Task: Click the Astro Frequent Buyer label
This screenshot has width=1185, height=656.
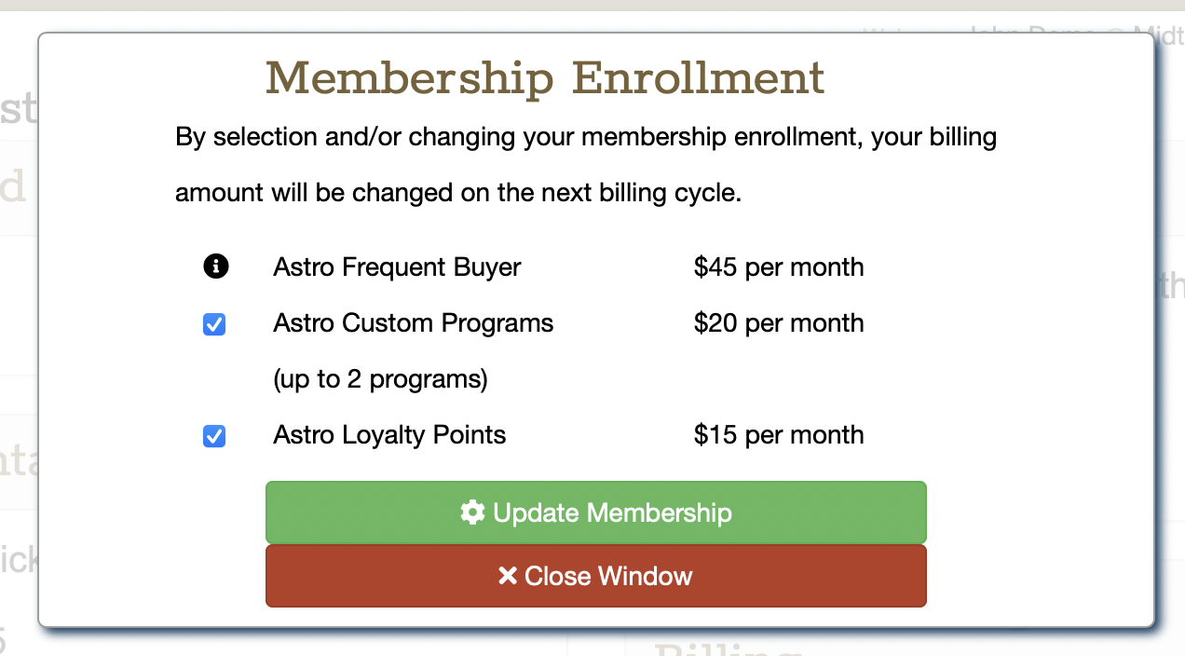Action: click(397, 267)
